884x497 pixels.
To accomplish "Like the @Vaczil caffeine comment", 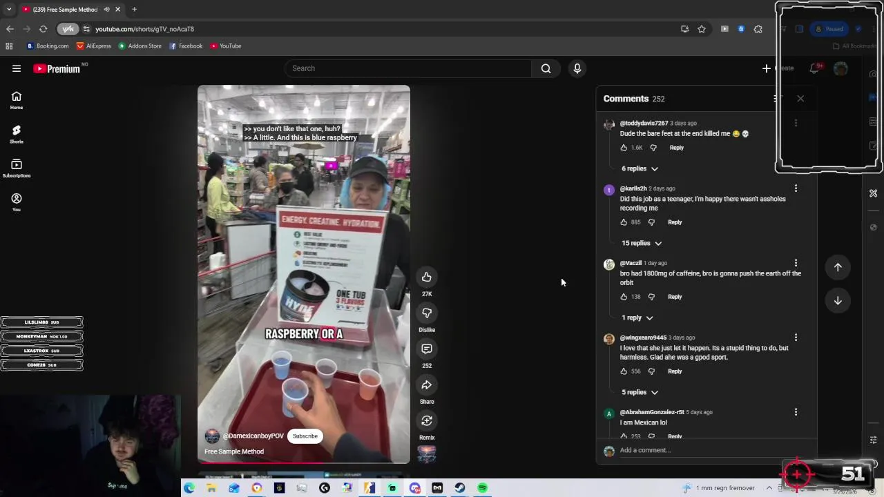I will pyautogui.click(x=624, y=297).
